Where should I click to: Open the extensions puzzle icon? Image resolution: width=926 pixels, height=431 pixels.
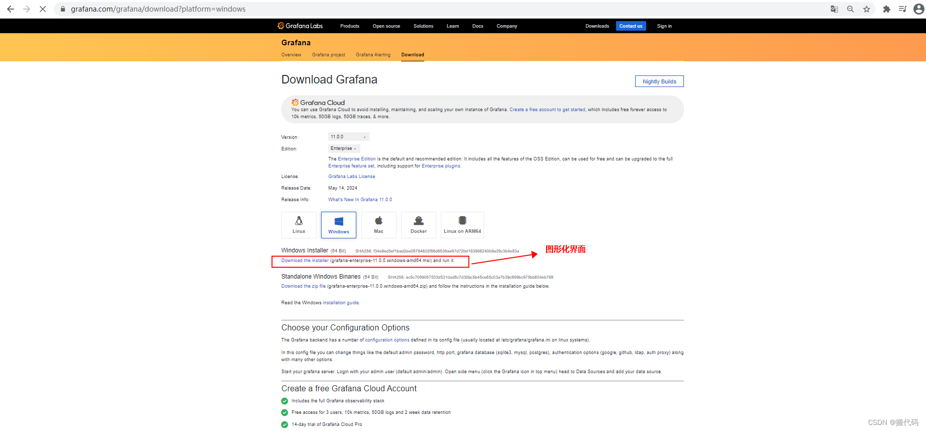pyautogui.click(x=887, y=9)
